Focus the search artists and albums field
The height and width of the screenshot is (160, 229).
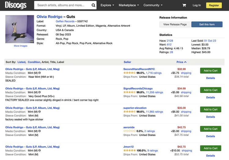tap(63, 5)
